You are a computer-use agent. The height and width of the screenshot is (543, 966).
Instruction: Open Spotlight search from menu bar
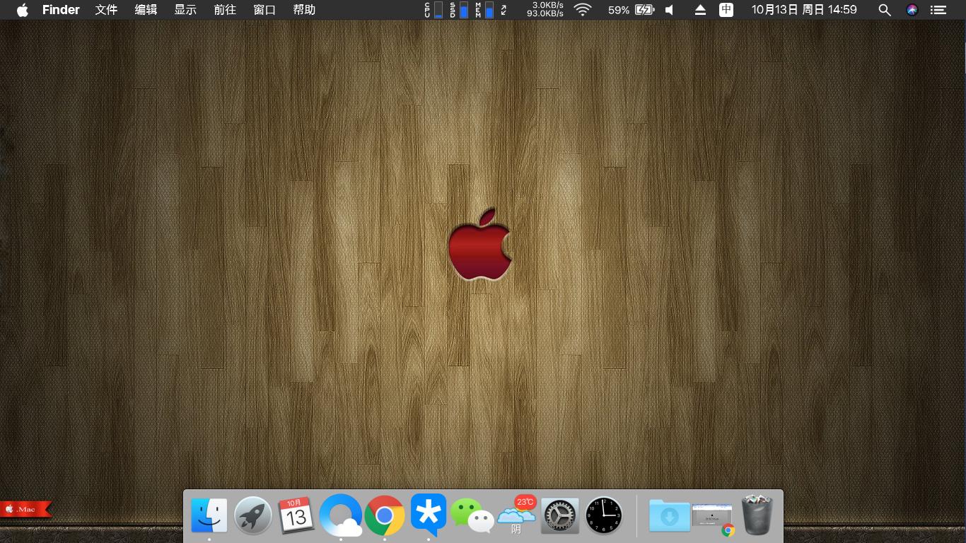point(884,10)
